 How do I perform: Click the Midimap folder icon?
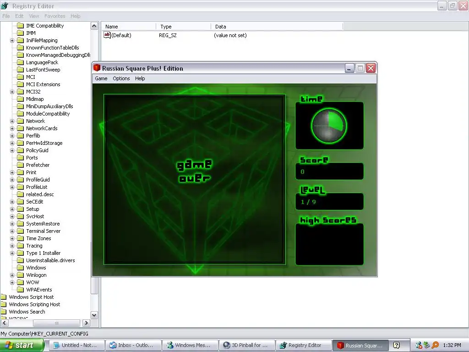click(20, 99)
